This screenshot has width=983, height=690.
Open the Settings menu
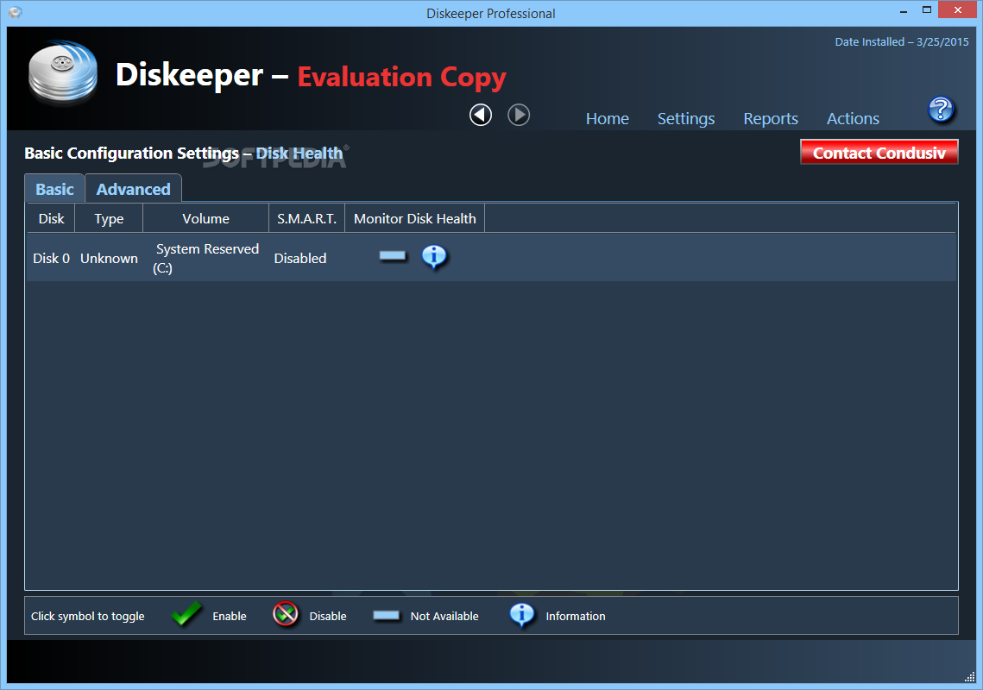point(686,118)
